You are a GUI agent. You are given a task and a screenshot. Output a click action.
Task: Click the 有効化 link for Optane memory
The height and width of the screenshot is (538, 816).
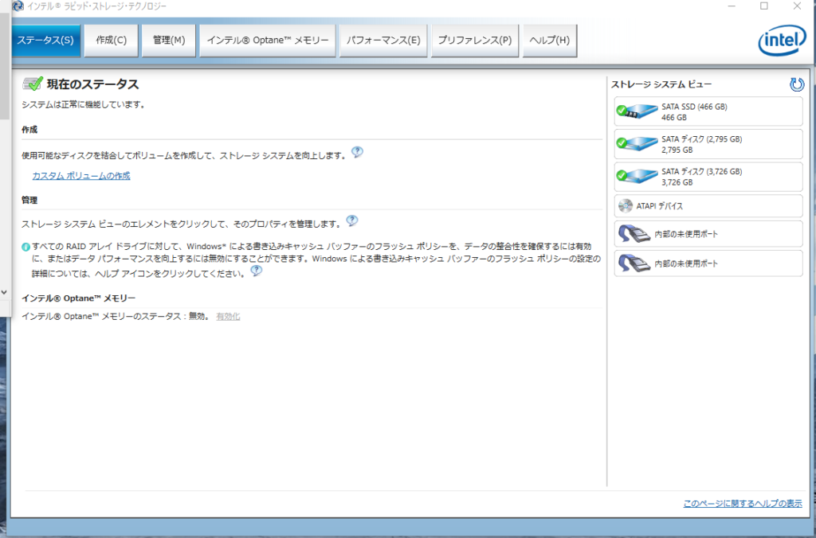tap(228, 317)
